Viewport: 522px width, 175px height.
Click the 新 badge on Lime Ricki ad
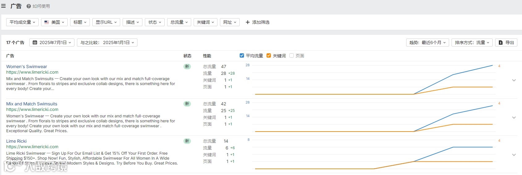(x=187, y=141)
